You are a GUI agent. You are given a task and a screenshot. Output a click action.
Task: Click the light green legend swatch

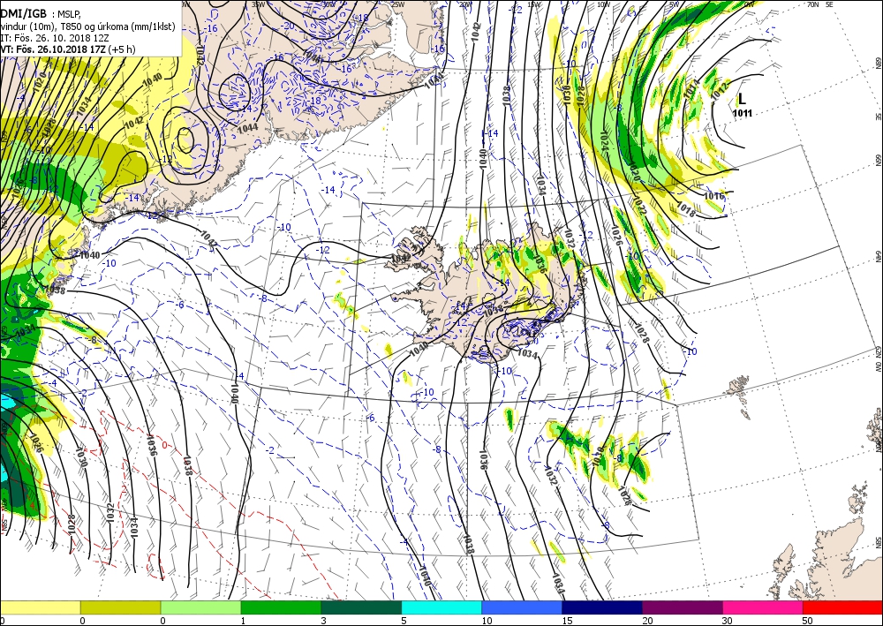click(200, 607)
